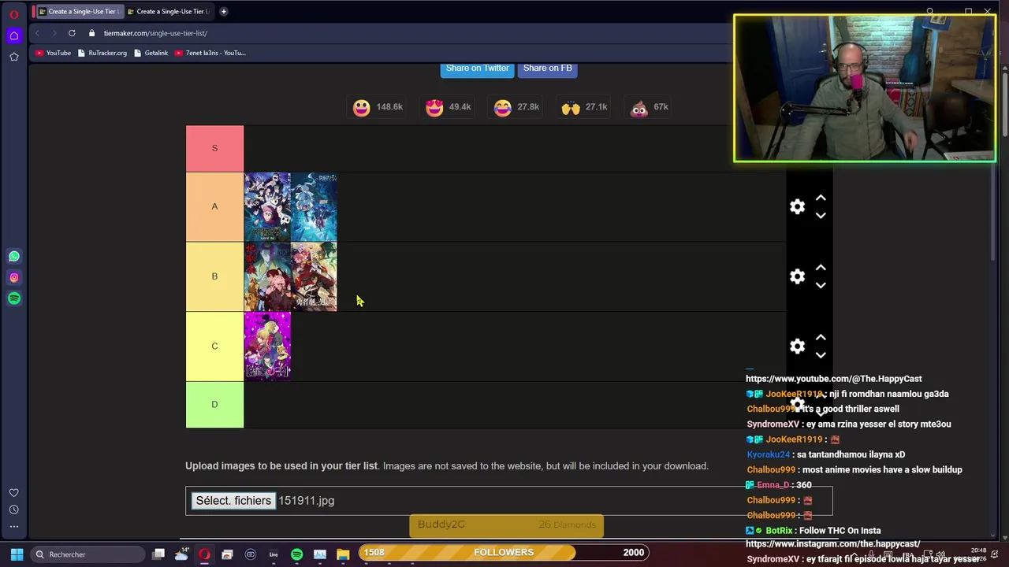Image resolution: width=1009 pixels, height=567 pixels.
Task: Select the C tier label
Action: pos(214,346)
